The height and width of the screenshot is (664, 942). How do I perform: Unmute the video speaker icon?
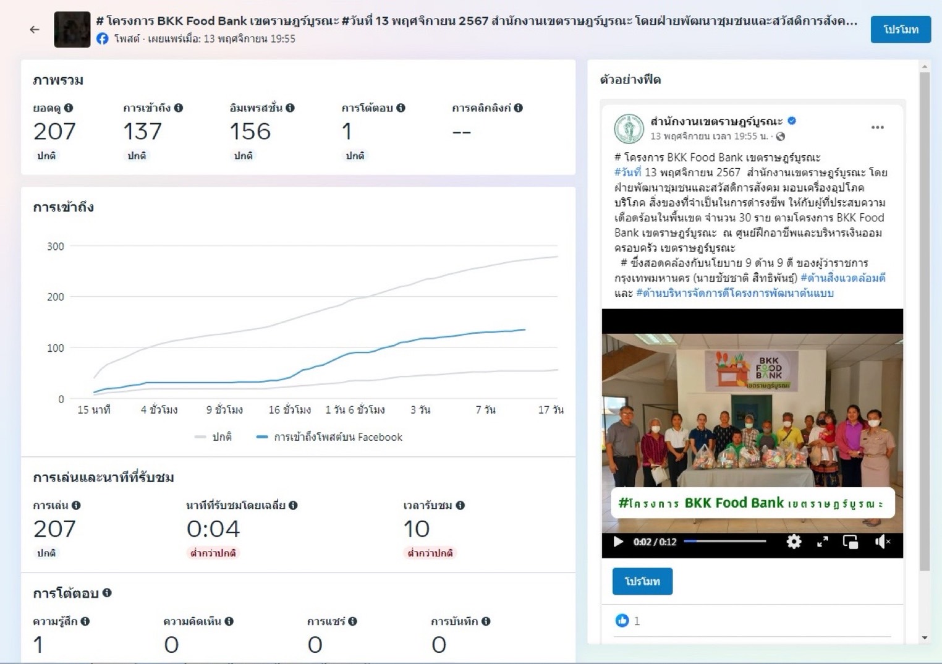pos(882,542)
